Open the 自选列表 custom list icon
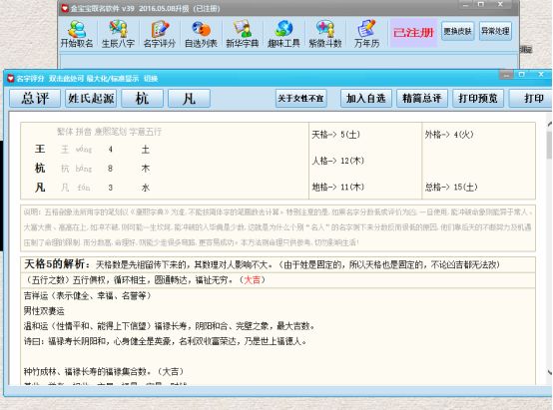This screenshot has width=553, height=410. click(x=201, y=34)
